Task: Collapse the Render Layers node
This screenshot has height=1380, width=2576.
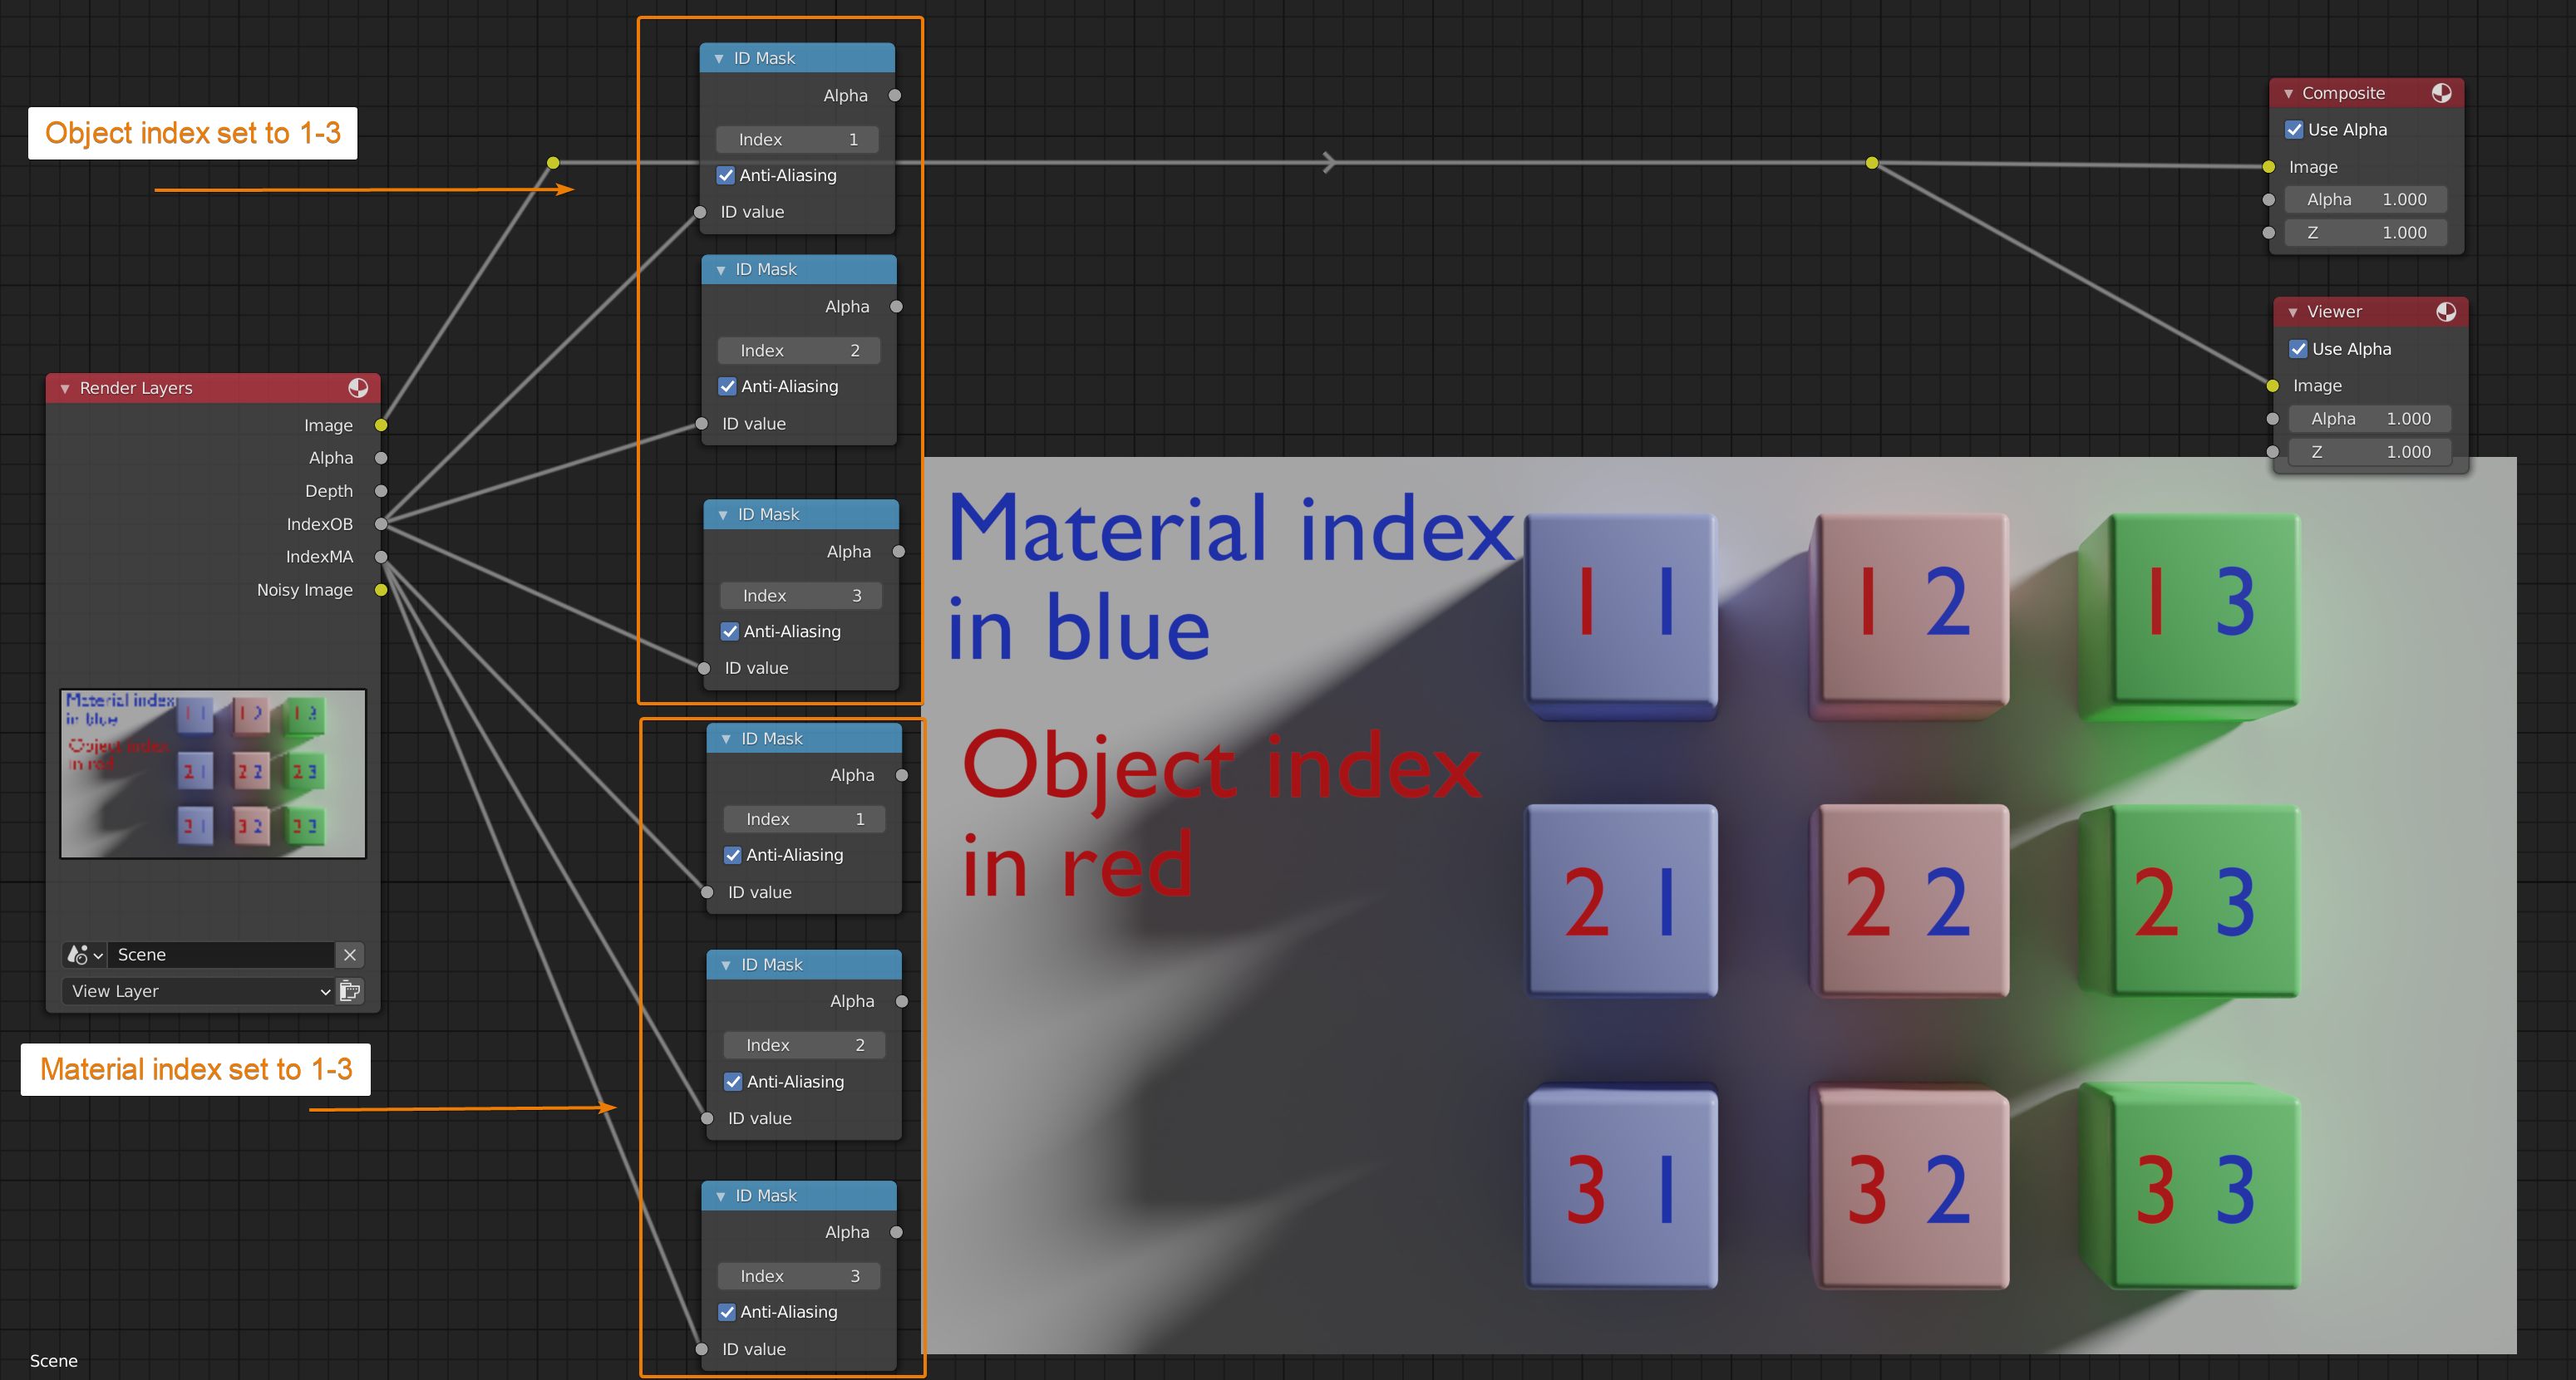Action: pyautogui.click(x=65, y=388)
